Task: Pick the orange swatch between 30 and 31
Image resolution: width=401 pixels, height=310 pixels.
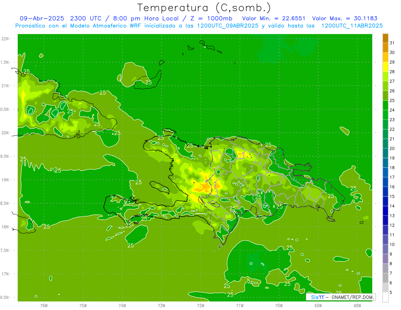Action: (385, 48)
